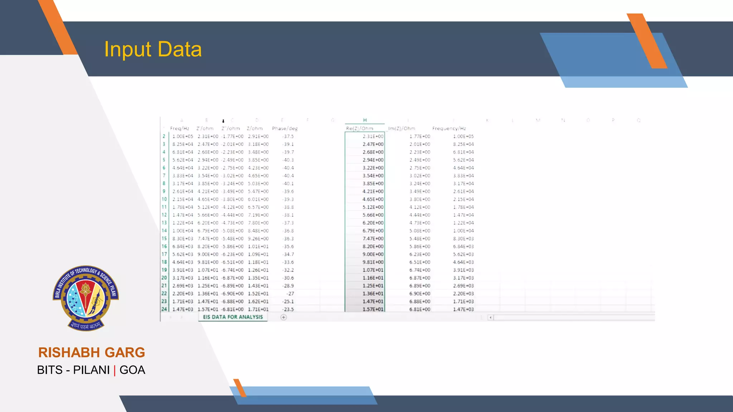Screen dimensions: 733x412
Task: Click Frequency/Hz cell 1.00E+04 in row 14
Action: 463,231
